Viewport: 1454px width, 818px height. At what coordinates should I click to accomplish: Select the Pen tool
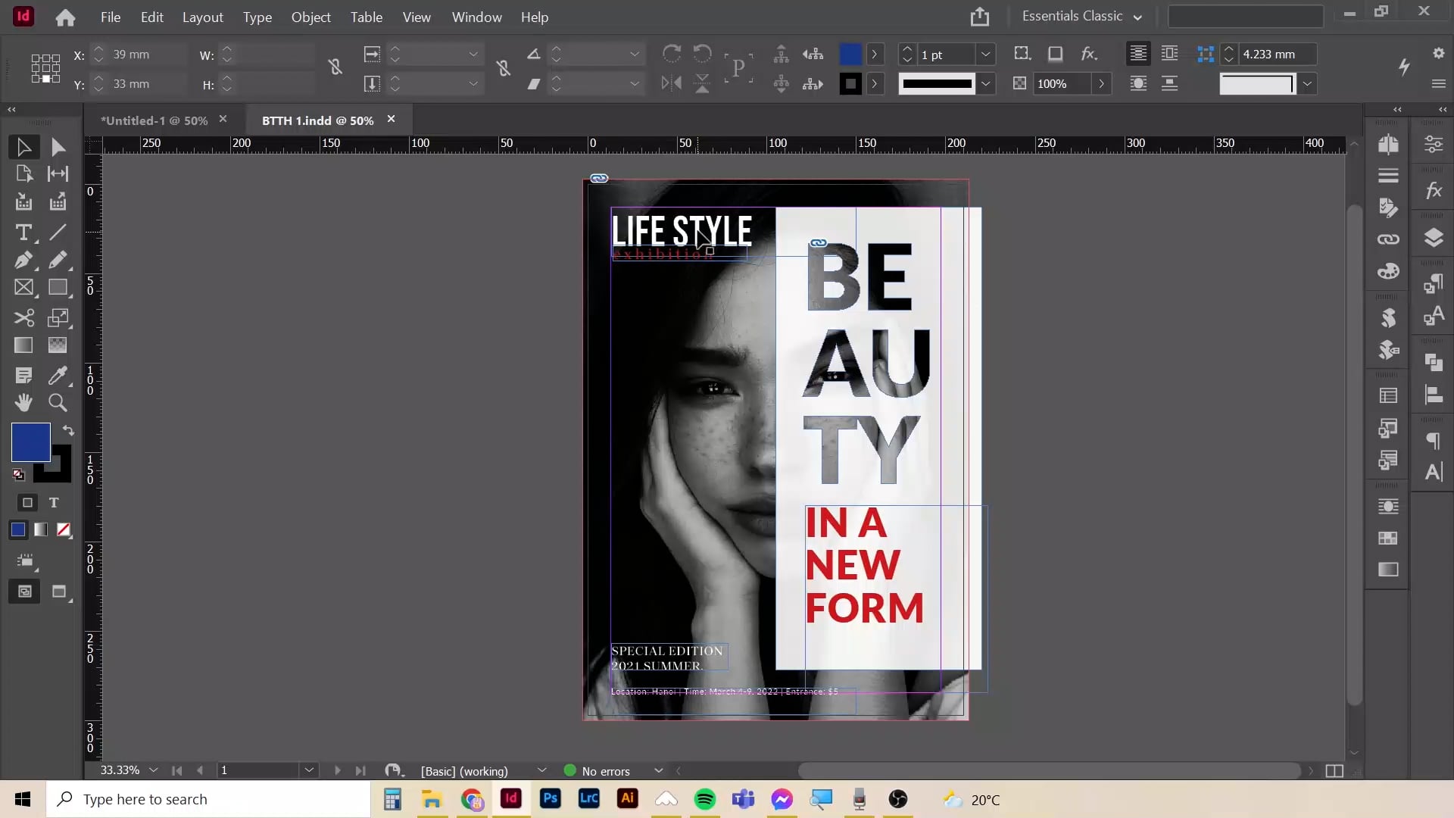pyautogui.click(x=23, y=260)
